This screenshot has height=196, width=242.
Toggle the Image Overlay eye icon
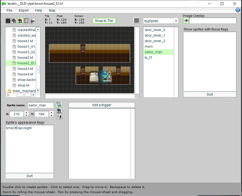(186, 21)
